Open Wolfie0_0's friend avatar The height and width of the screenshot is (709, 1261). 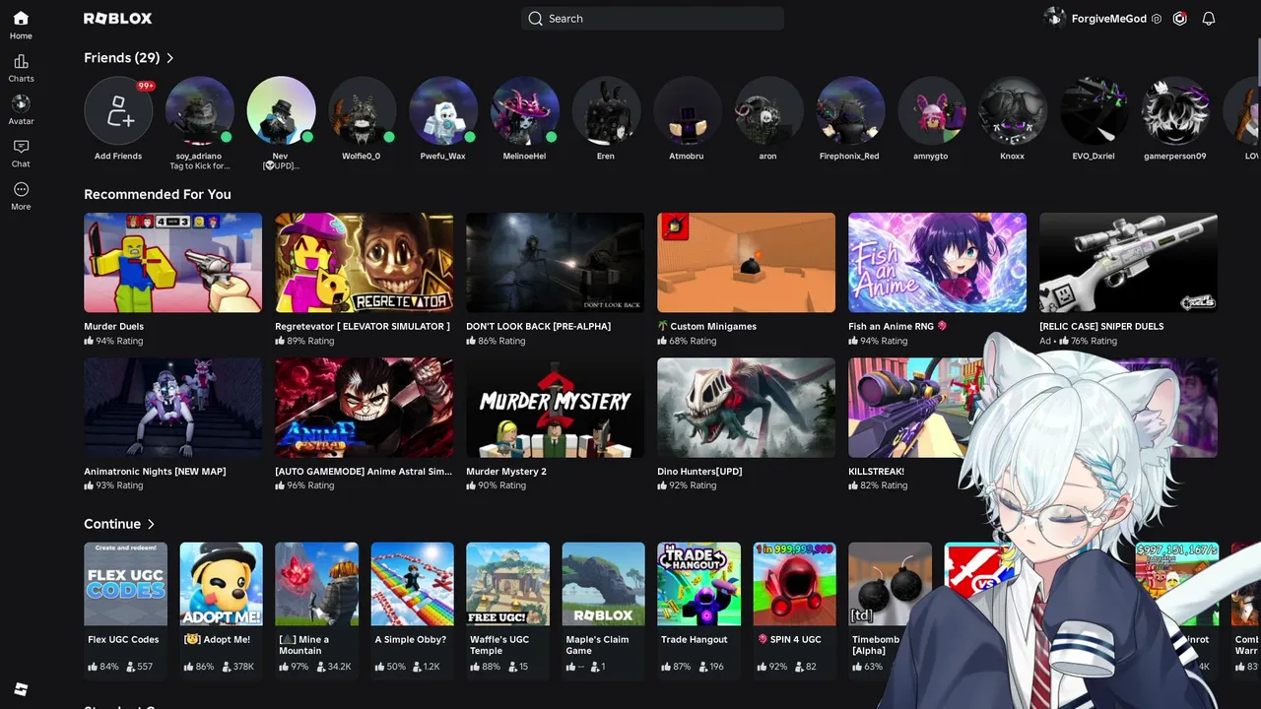[x=363, y=111]
